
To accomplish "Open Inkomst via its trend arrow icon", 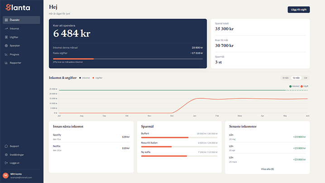I will tap(6, 29).
